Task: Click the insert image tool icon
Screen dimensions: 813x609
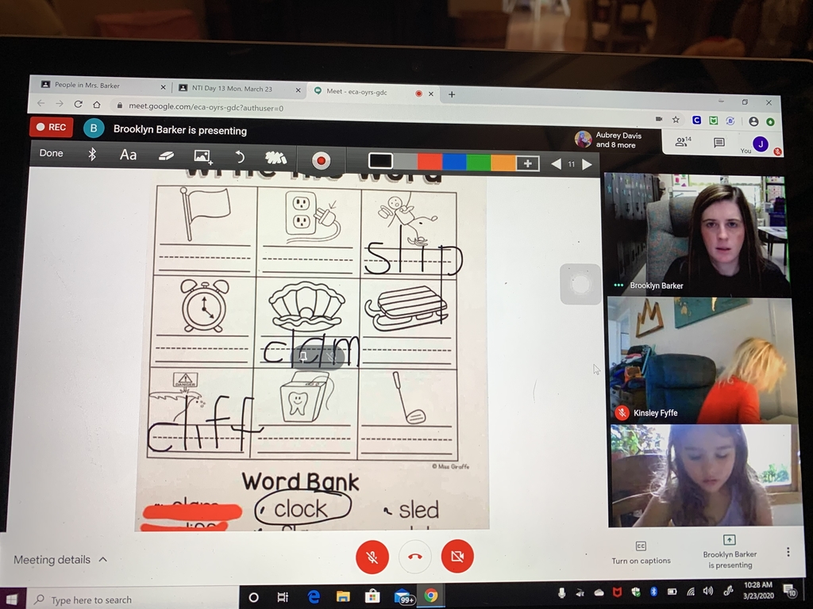Action: click(202, 157)
